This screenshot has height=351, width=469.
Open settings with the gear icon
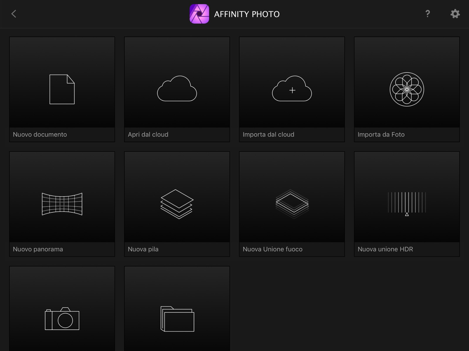(455, 14)
